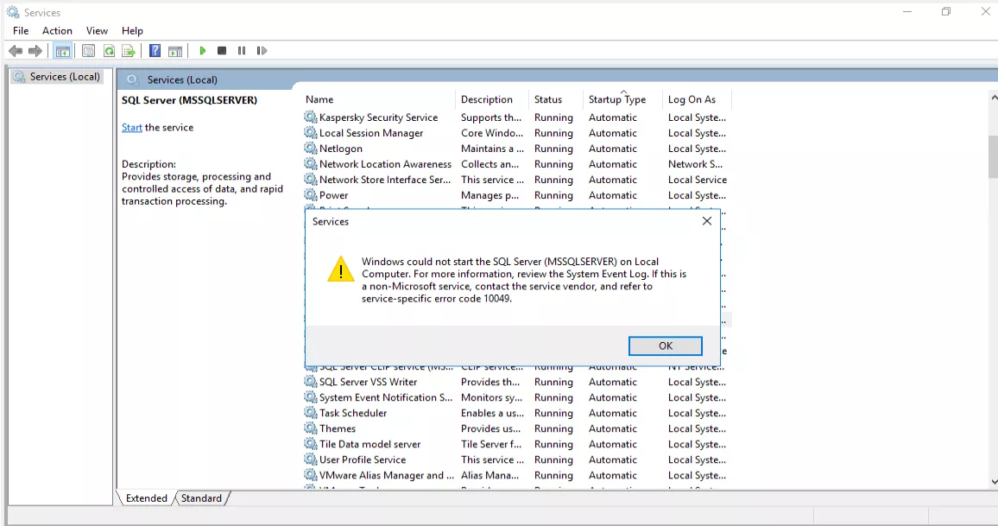Click the scroll down arrow of the services list
Viewport: 998px width, 526px height.
click(x=993, y=482)
